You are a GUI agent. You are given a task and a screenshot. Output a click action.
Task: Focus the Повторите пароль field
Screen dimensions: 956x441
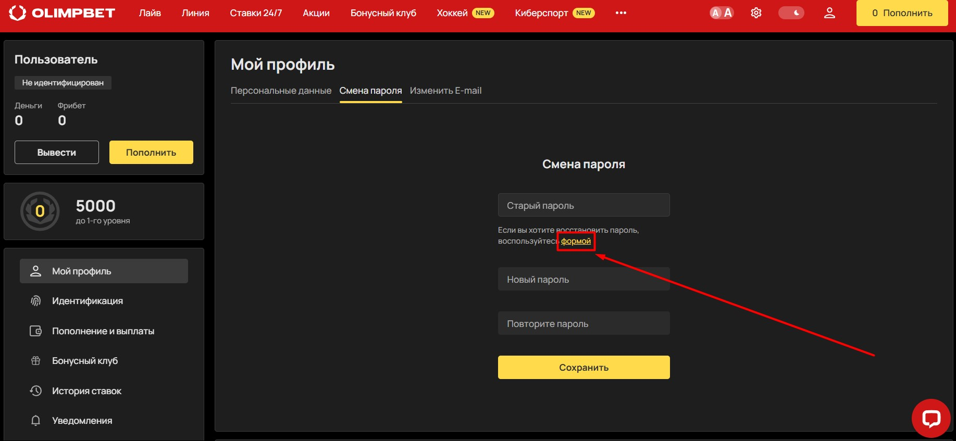pos(583,323)
